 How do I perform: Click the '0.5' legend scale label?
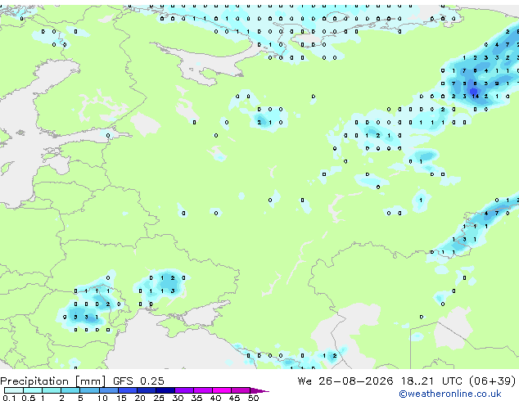click(x=29, y=398)
